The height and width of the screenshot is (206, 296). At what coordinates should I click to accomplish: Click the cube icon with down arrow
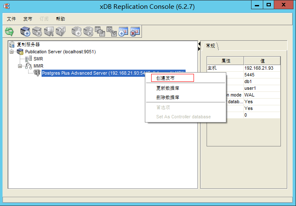(x=49, y=31)
